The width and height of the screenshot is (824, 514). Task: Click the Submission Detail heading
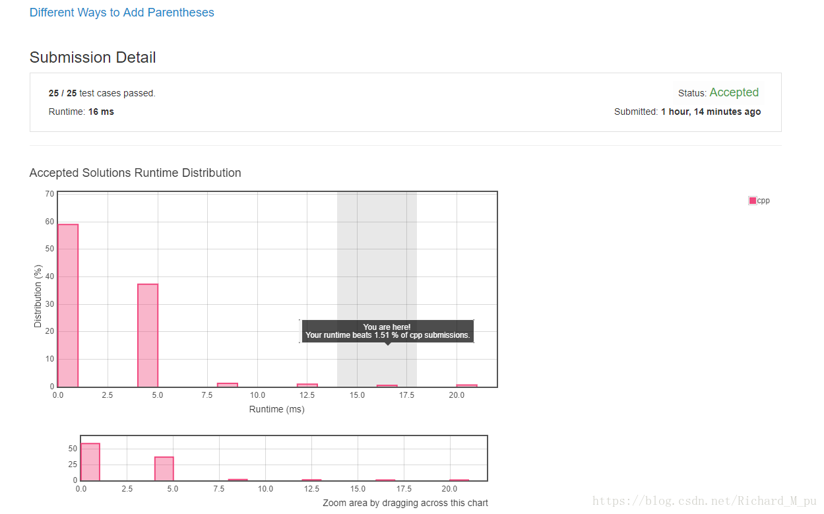coord(93,57)
